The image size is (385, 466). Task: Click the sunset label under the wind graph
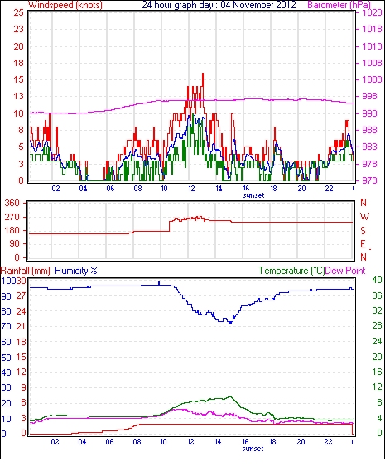tap(253, 195)
